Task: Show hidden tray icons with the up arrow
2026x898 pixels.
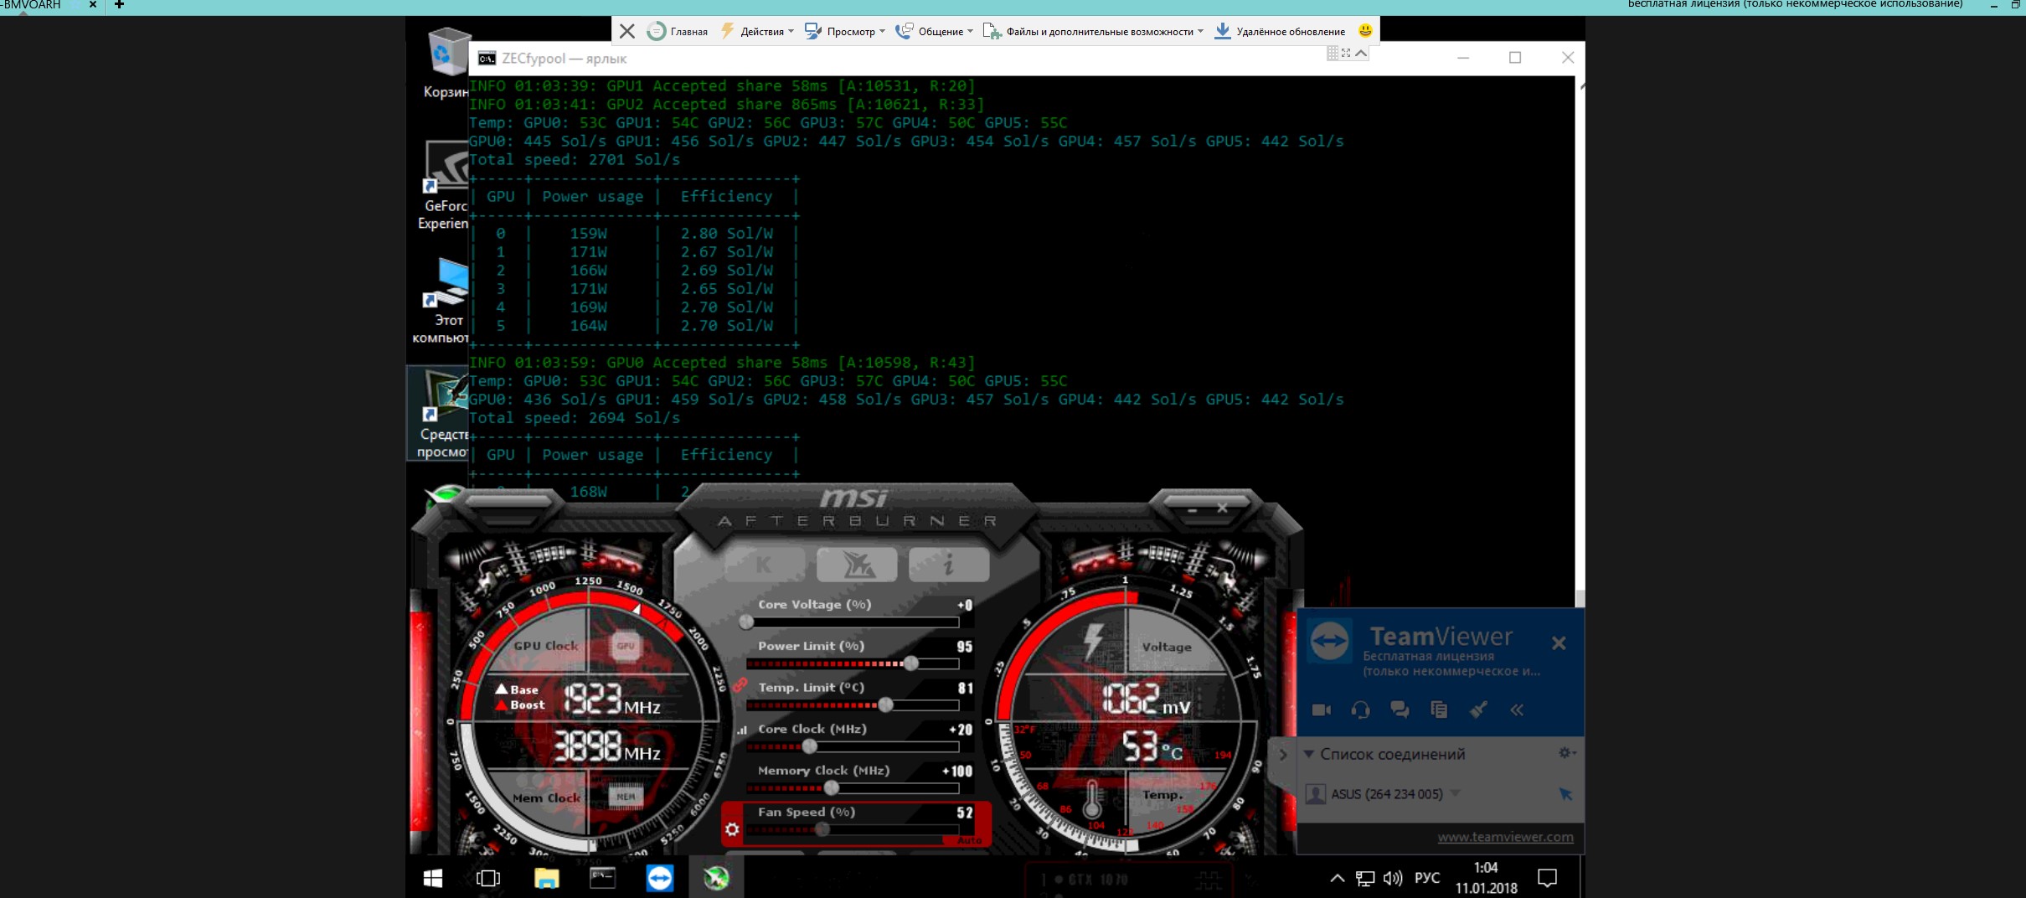Action: point(1337,878)
